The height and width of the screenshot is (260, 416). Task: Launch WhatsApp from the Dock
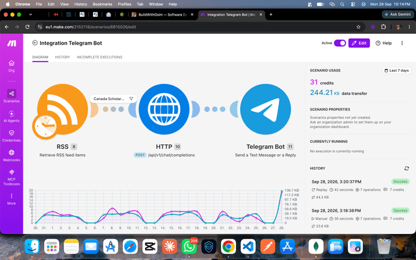189,246
